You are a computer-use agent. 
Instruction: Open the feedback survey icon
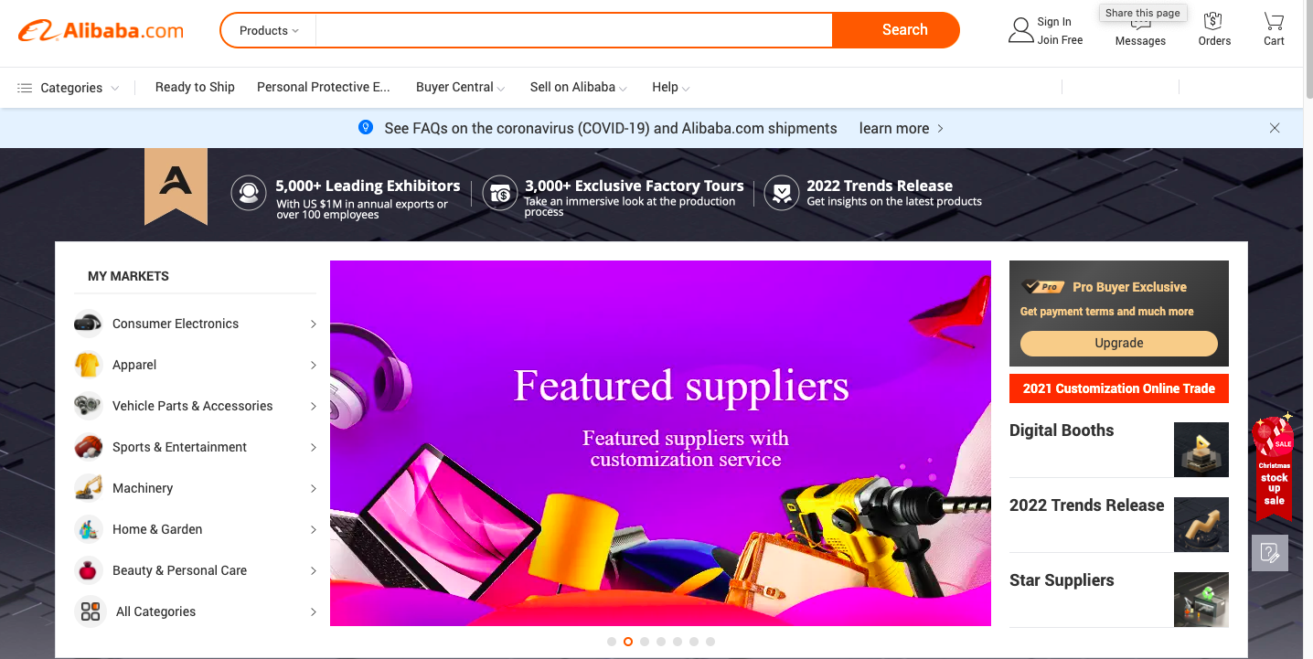pyautogui.click(x=1270, y=553)
